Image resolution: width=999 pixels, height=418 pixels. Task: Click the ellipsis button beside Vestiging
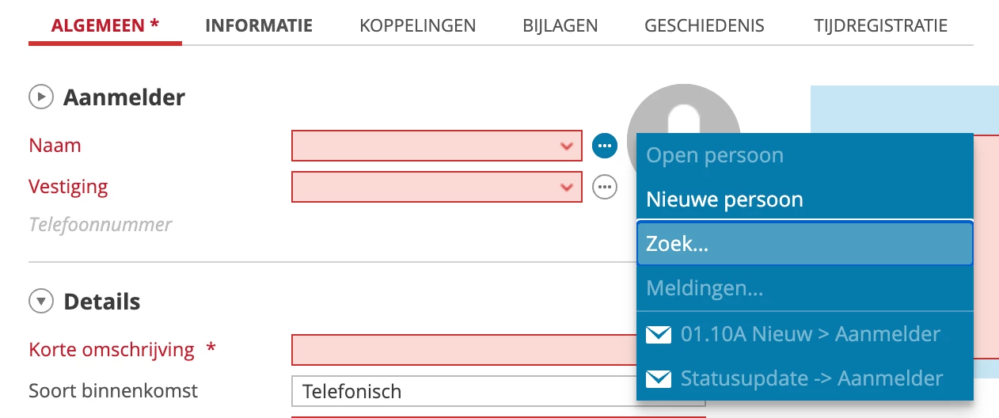click(605, 188)
